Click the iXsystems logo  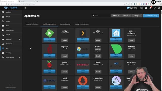click(x=132, y=8)
